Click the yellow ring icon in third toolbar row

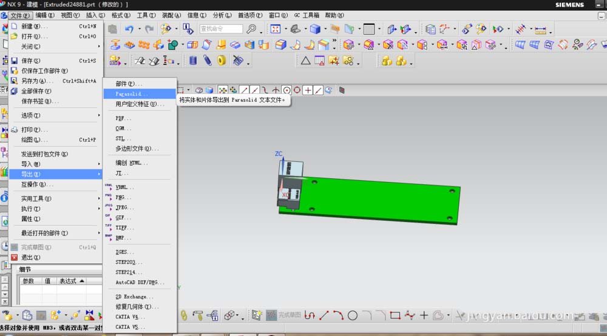click(222, 61)
